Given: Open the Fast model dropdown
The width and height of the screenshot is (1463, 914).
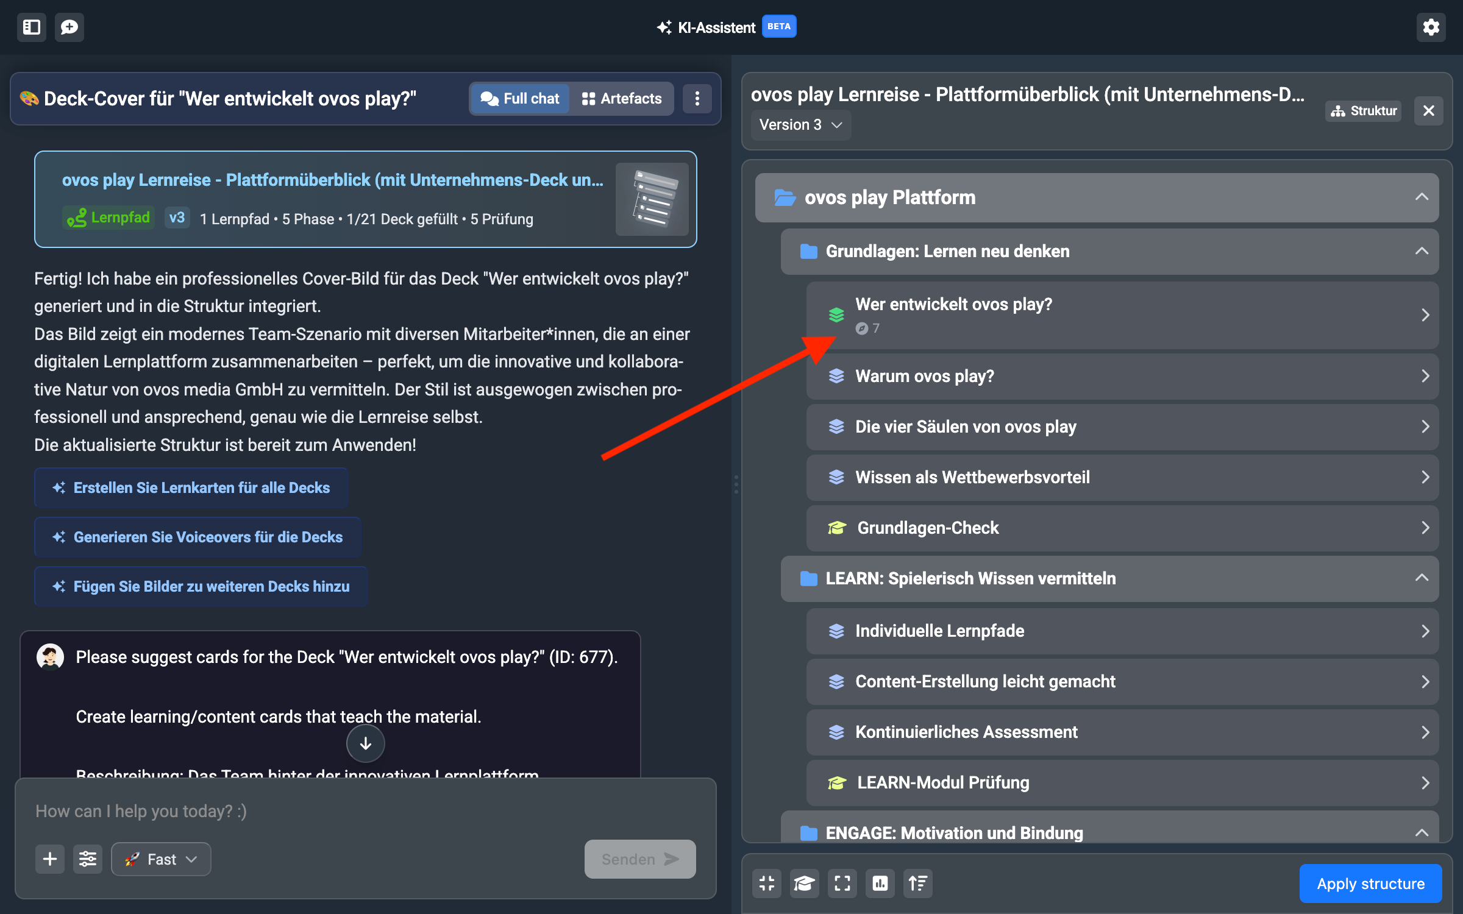Looking at the screenshot, I should tap(161, 859).
